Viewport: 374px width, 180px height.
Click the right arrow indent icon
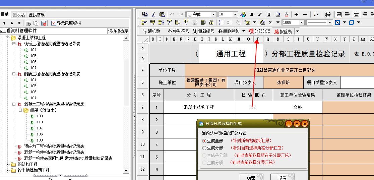pos(19,23)
